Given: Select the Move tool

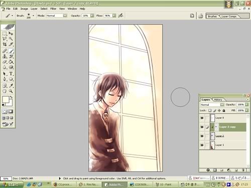Looking at the screenshot, I should 11,34.
